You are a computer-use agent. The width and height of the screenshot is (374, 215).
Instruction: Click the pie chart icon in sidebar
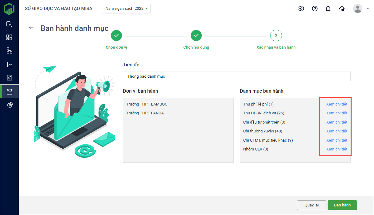coord(9,105)
